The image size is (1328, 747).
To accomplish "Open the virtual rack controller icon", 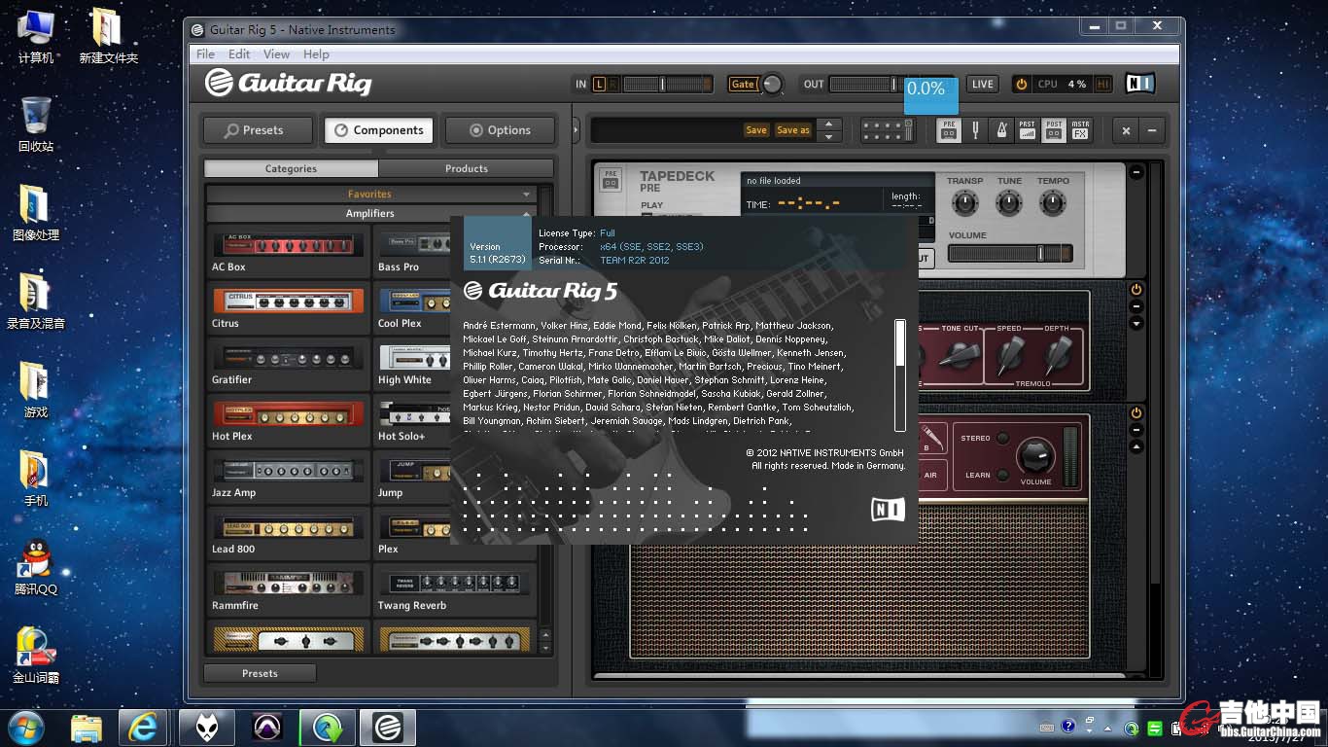I will tap(888, 130).
